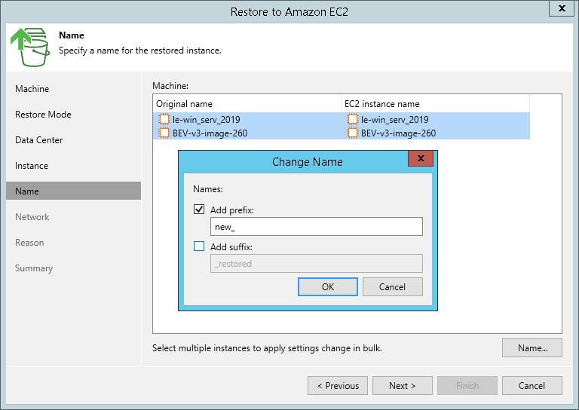Select original name le-win_serv_2019 row text
The height and width of the screenshot is (410, 579).
[207, 120]
